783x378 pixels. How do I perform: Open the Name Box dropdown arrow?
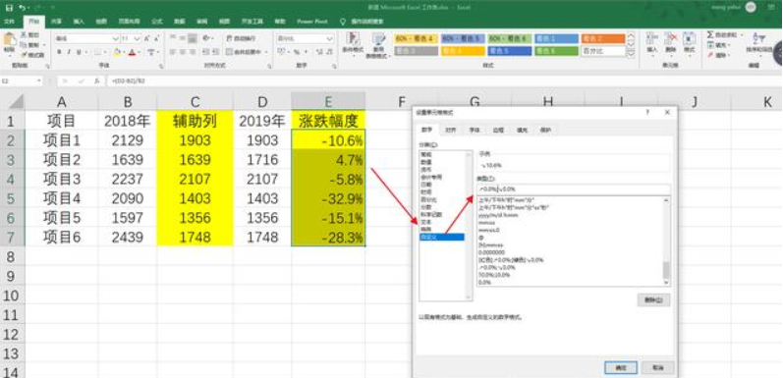click(x=39, y=81)
